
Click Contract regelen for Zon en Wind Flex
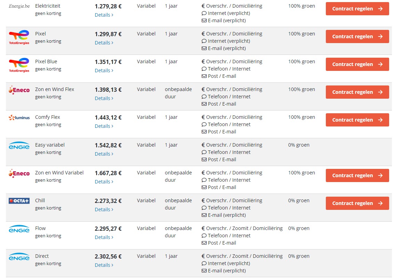click(x=357, y=92)
